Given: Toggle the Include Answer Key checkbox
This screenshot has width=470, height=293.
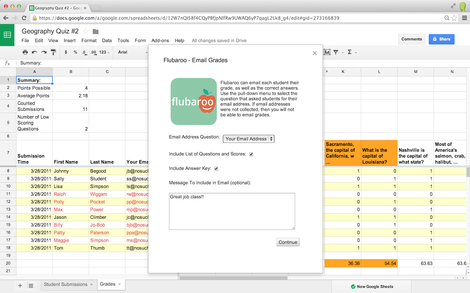Looking at the screenshot, I should 216,168.
